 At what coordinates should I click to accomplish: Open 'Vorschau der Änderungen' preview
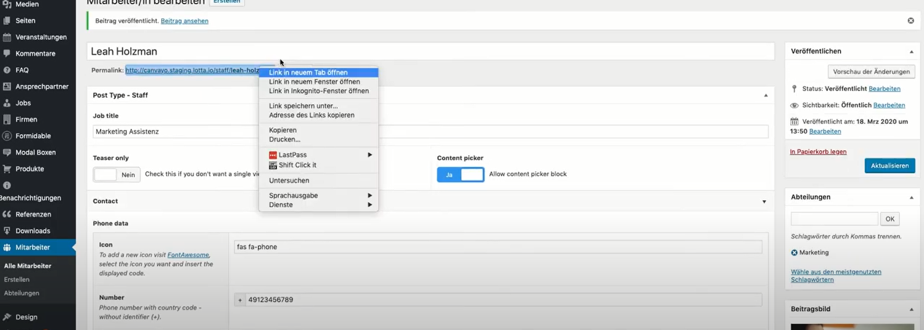(x=871, y=71)
